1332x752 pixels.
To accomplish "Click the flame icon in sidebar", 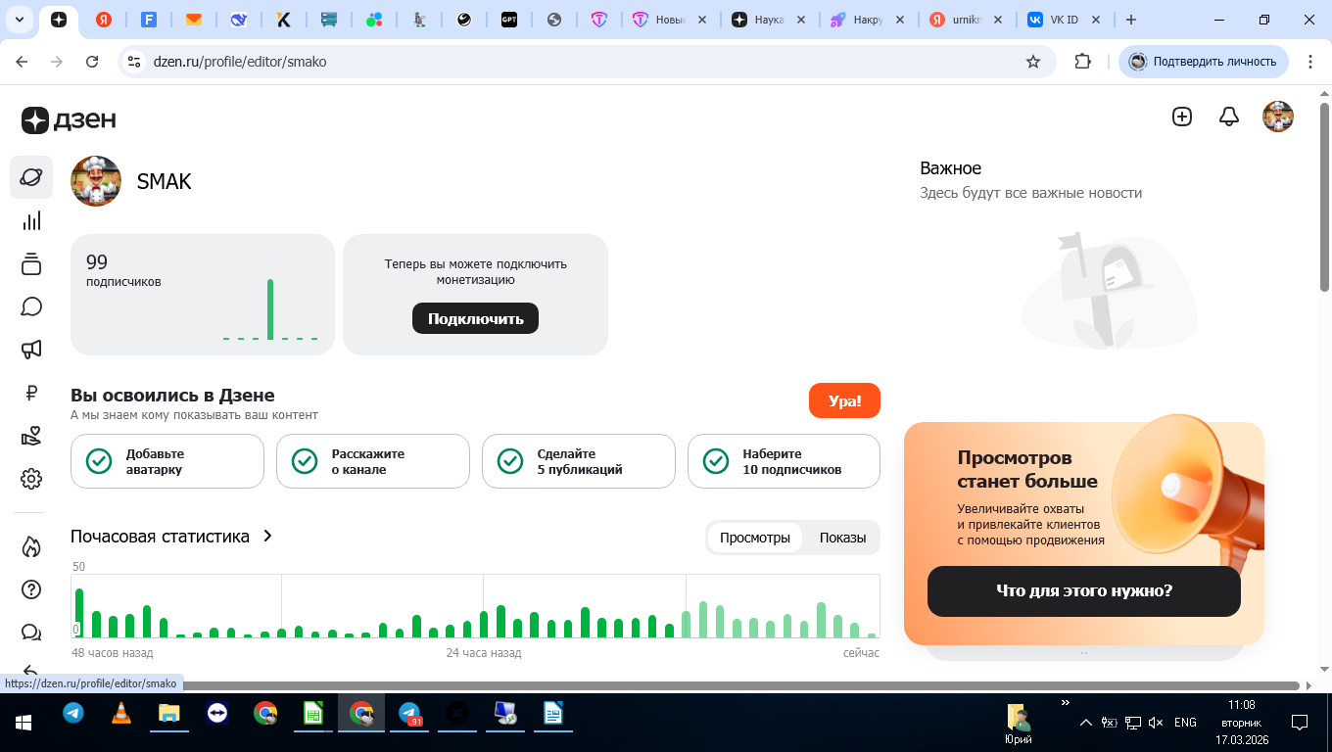I will [31, 546].
